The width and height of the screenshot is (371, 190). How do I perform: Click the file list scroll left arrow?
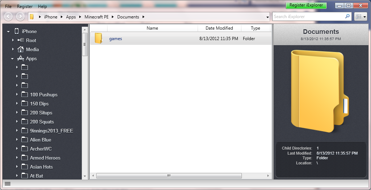[x=93, y=176]
